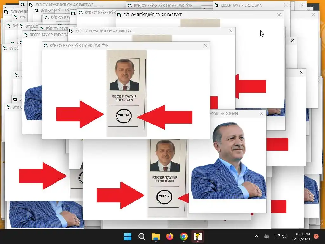The image size is (325, 244).
Task: Click the volume speaker icon
Action: (x=284, y=236)
